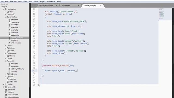Expand the core folder
This screenshot has width=174, height=98.
[5, 45]
